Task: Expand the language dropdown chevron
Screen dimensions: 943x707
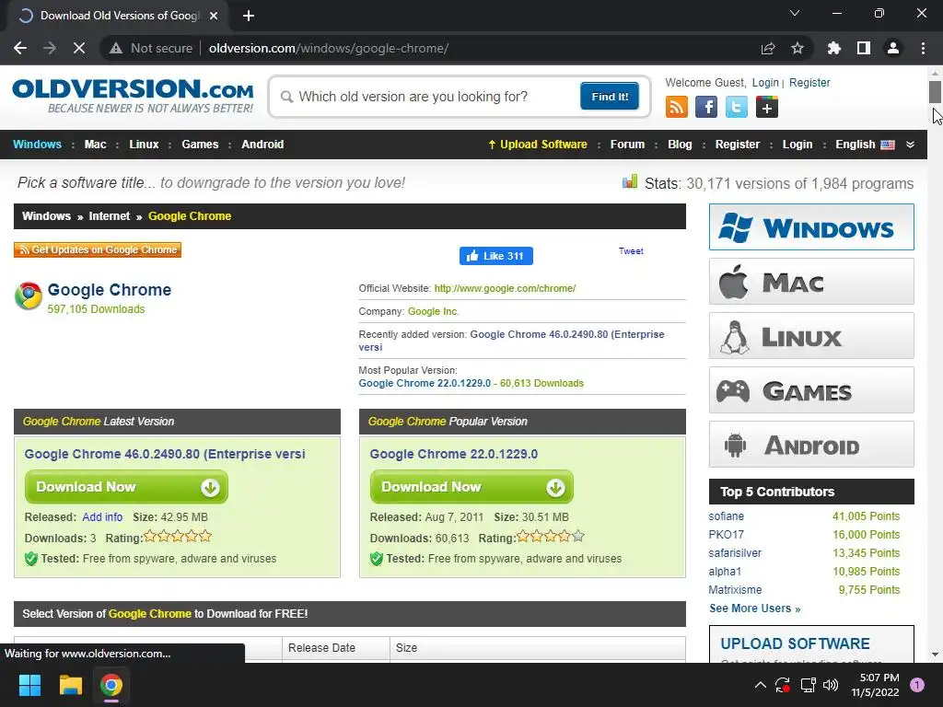Action: point(910,145)
